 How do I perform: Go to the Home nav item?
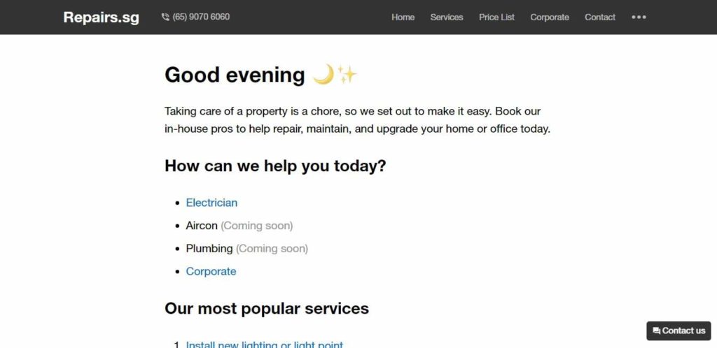pos(403,17)
